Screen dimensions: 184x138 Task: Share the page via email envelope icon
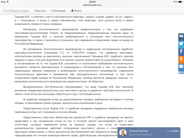(181, 66)
